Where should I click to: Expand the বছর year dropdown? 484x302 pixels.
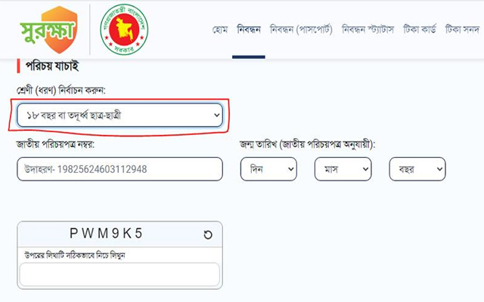417,169
